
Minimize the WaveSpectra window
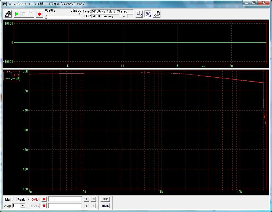click(246, 3)
